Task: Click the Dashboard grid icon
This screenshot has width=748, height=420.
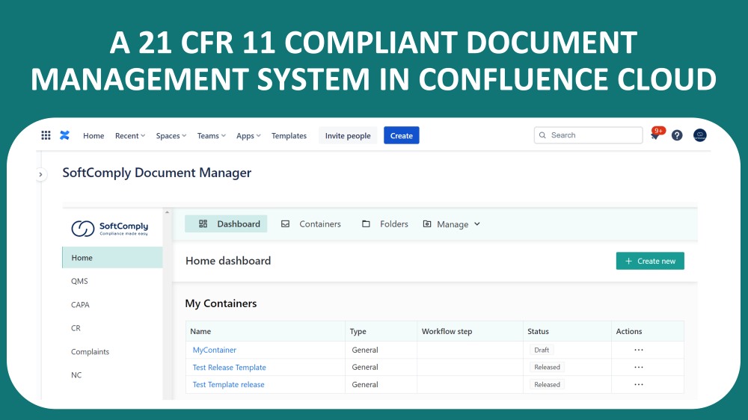Action: point(203,223)
